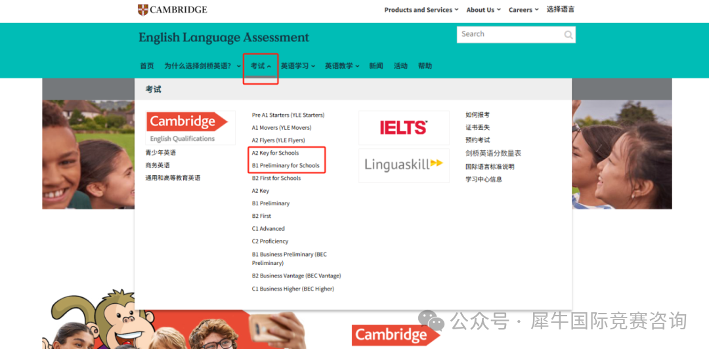Expand the About Us dropdown
The width and height of the screenshot is (709, 349).
[483, 10]
